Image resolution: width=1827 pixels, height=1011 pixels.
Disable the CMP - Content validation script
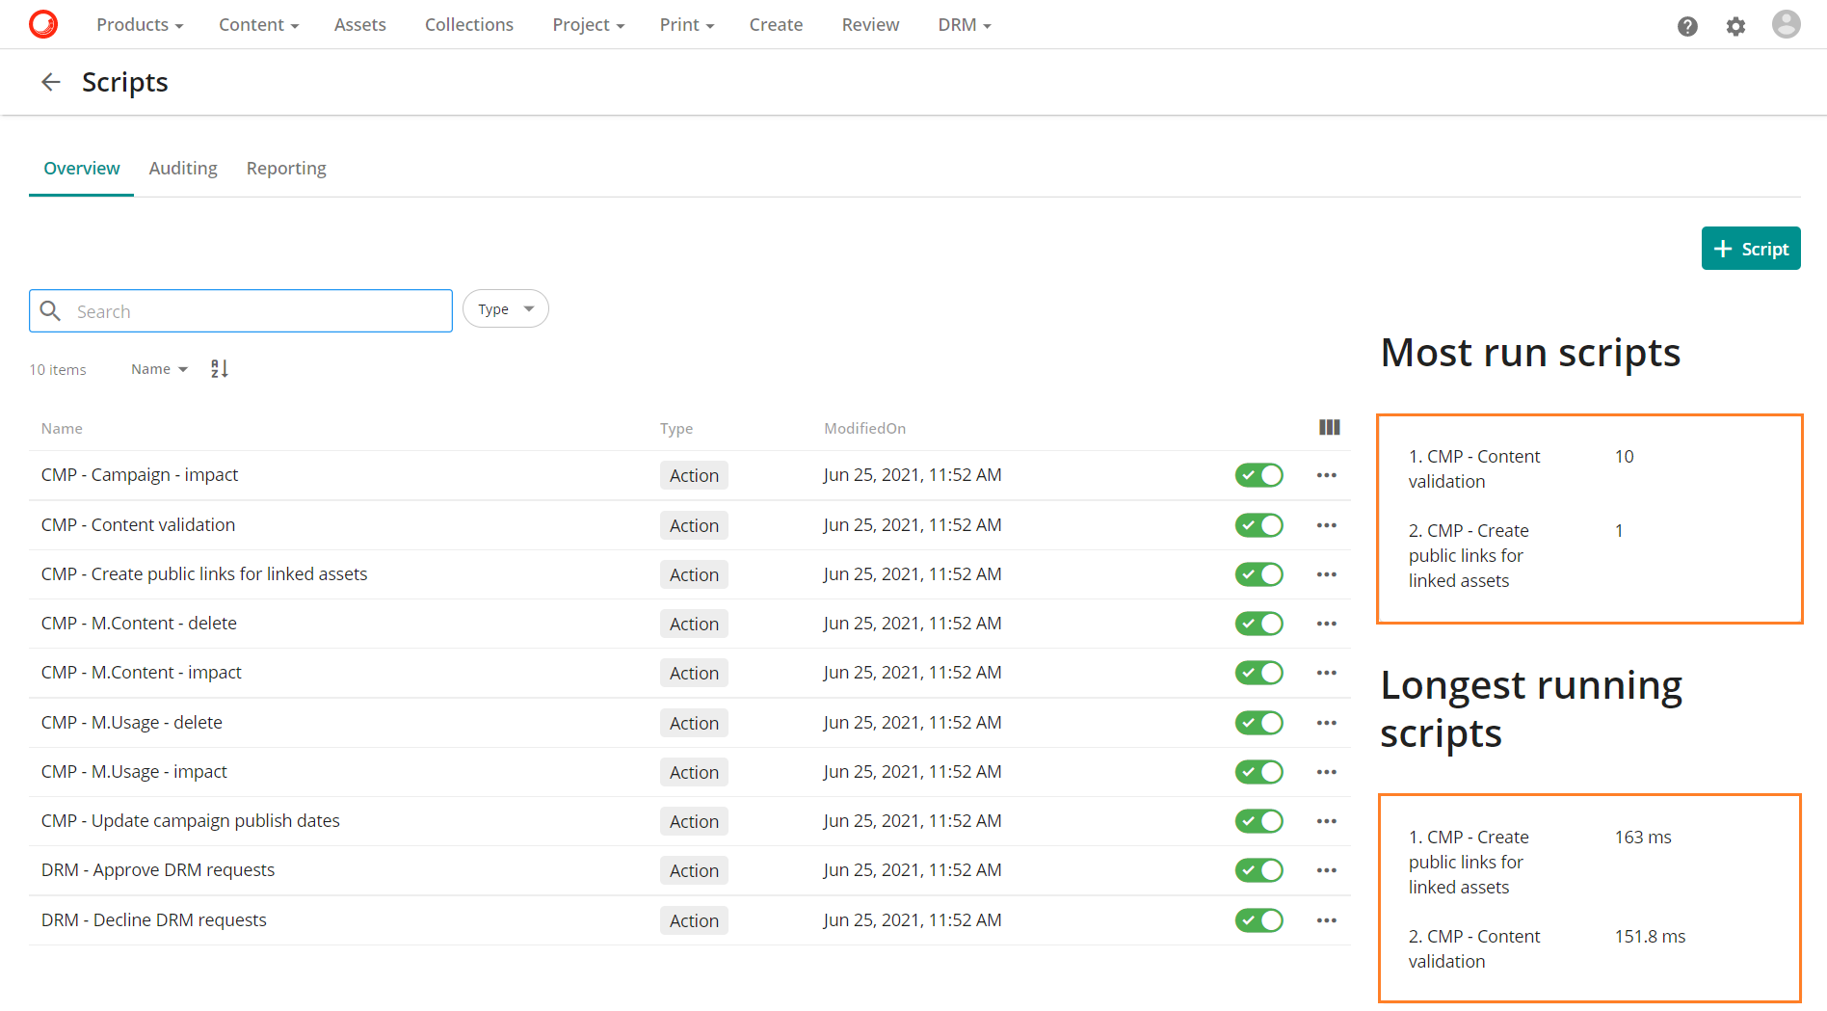click(1259, 525)
